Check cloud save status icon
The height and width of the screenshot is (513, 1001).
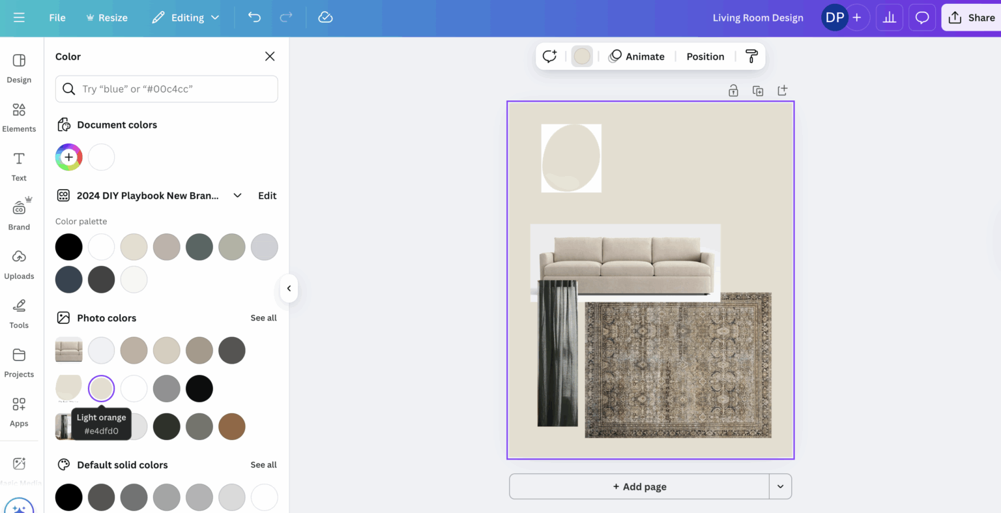(325, 18)
